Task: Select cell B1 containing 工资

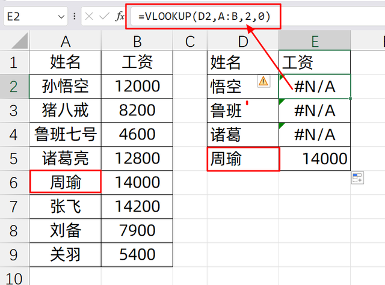Action: (137, 63)
